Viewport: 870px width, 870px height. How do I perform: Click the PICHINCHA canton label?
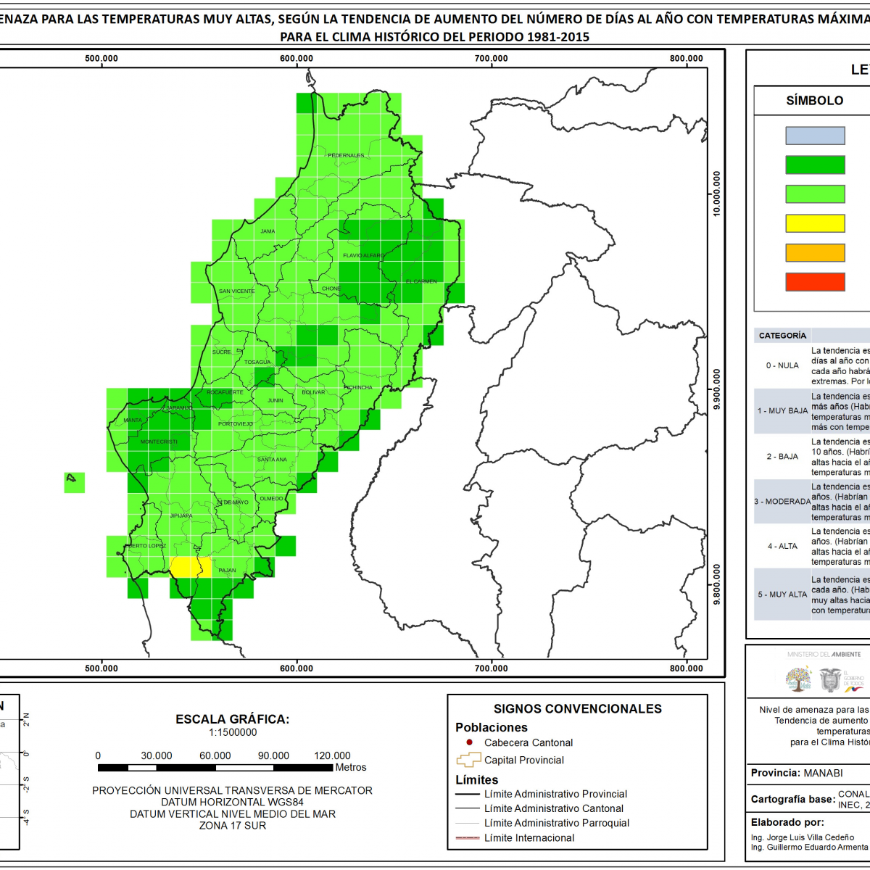coord(358,387)
